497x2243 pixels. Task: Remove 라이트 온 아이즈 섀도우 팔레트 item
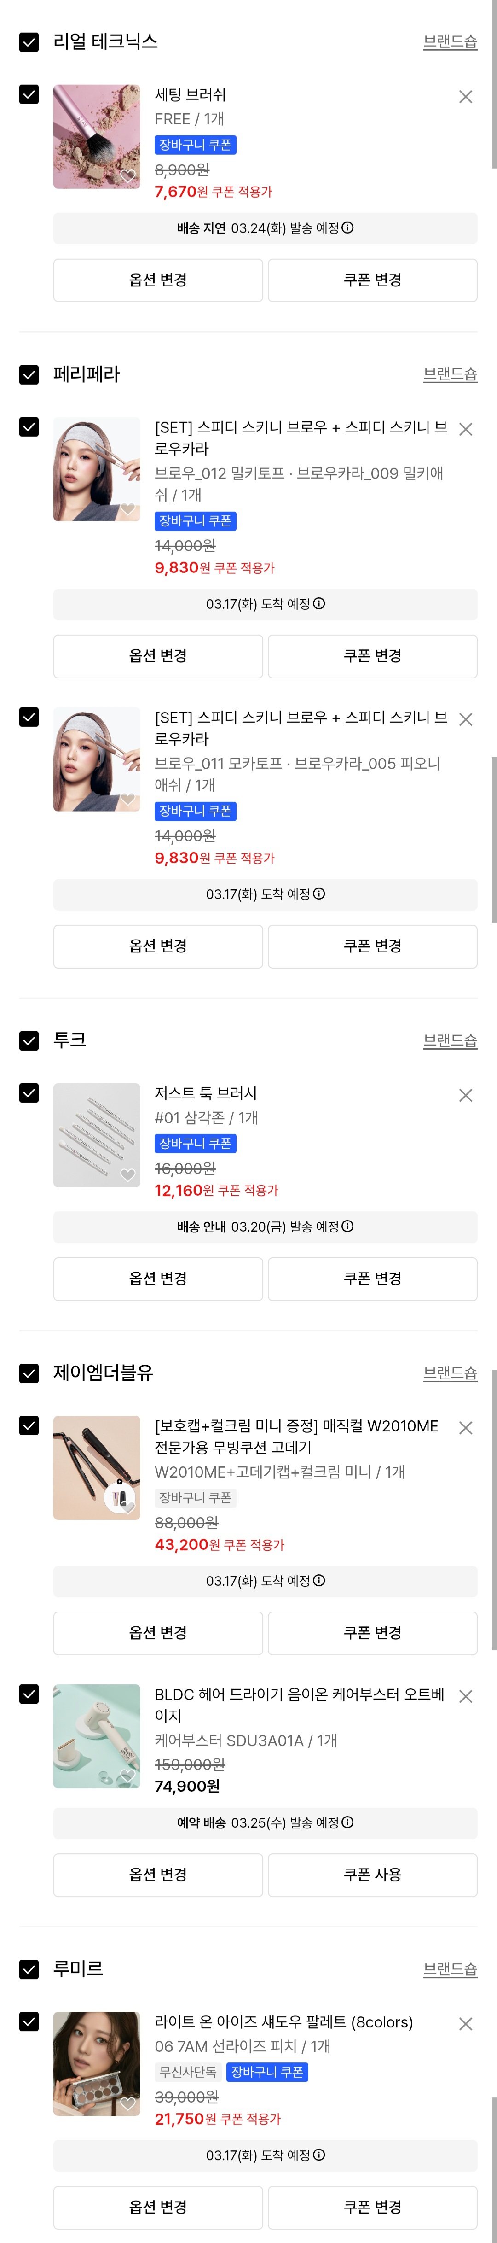click(466, 2024)
